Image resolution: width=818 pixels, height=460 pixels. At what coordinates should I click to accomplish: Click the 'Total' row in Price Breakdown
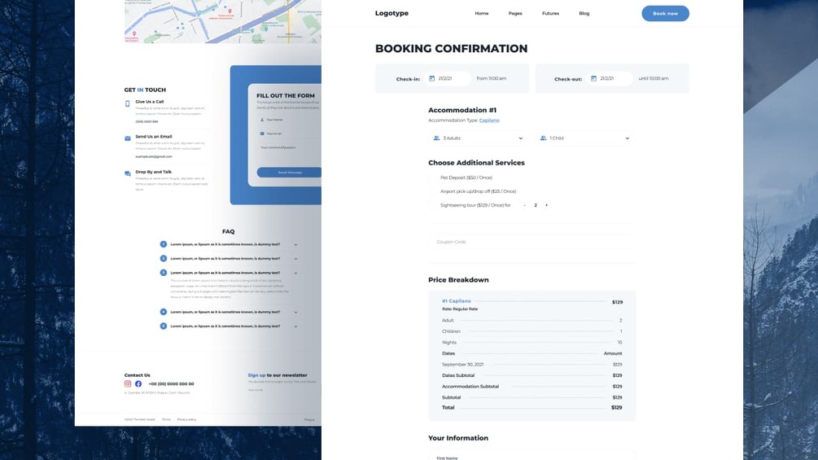tap(532, 408)
